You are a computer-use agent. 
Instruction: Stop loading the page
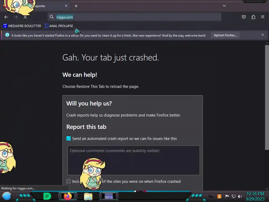(25, 17)
